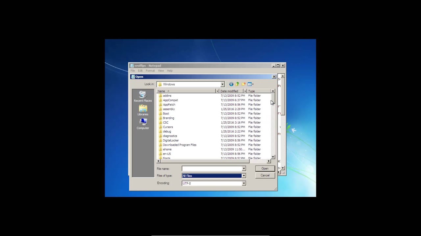Select the debug folder icon
Image resolution: width=421 pixels, height=236 pixels.
tap(161, 131)
